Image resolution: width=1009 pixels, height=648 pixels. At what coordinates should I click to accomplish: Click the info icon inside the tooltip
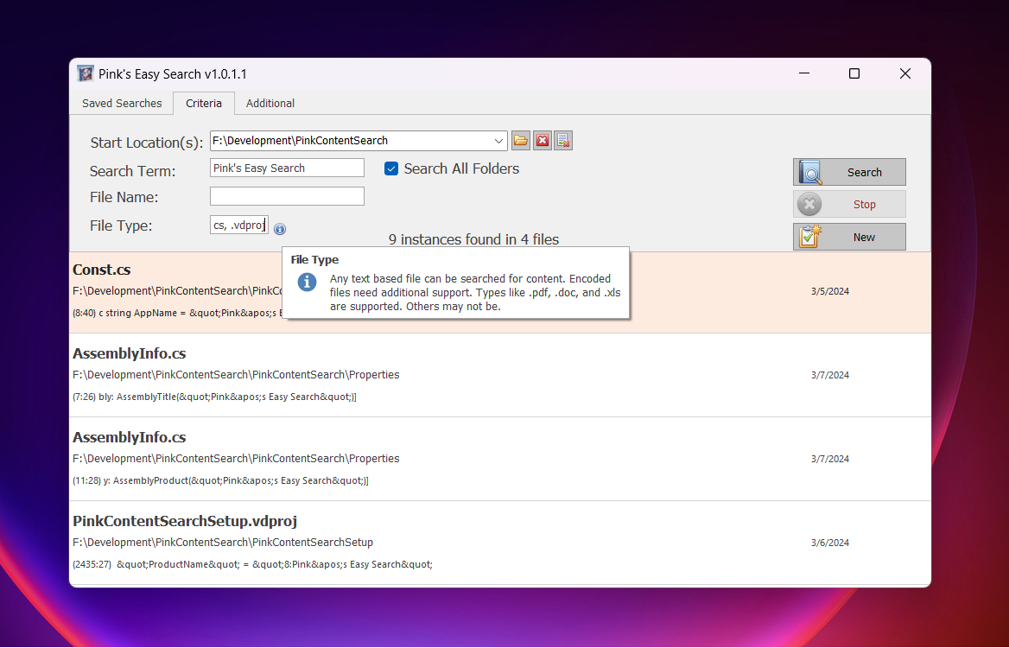[x=307, y=283]
